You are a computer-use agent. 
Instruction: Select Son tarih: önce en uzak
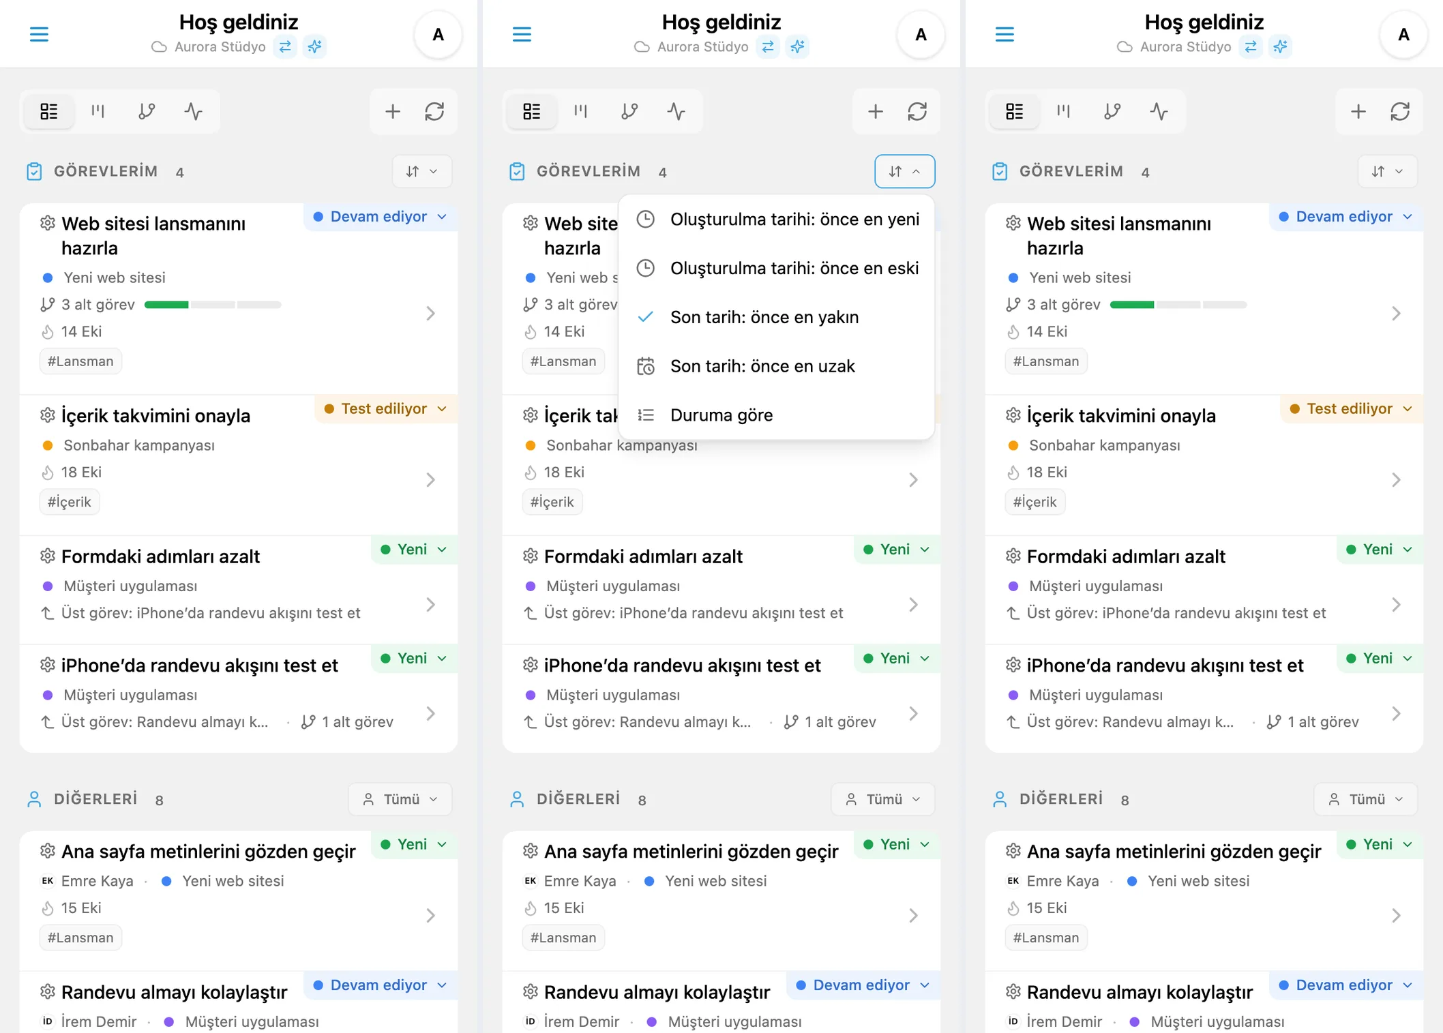776,366
